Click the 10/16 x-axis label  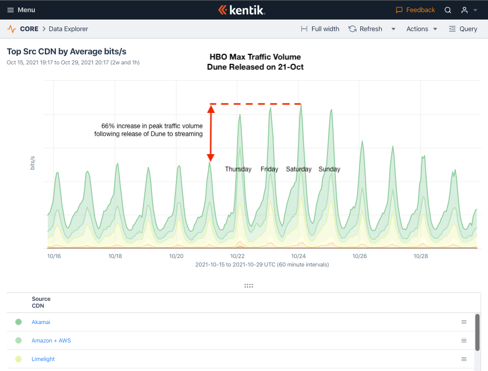point(54,256)
